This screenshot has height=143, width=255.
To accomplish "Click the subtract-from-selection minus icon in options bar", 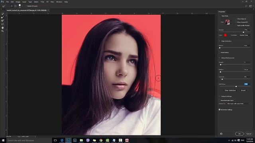I will pyautogui.click(x=15, y=6).
